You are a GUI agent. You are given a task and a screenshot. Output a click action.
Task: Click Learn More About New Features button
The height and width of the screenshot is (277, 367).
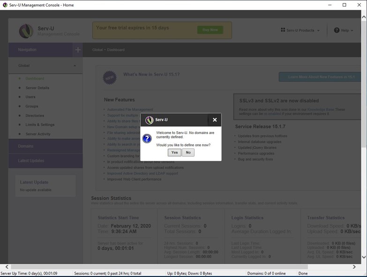pyautogui.click(x=320, y=77)
